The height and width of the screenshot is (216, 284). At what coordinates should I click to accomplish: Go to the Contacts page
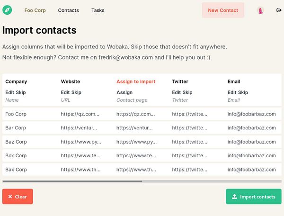(x=69, y=10)
